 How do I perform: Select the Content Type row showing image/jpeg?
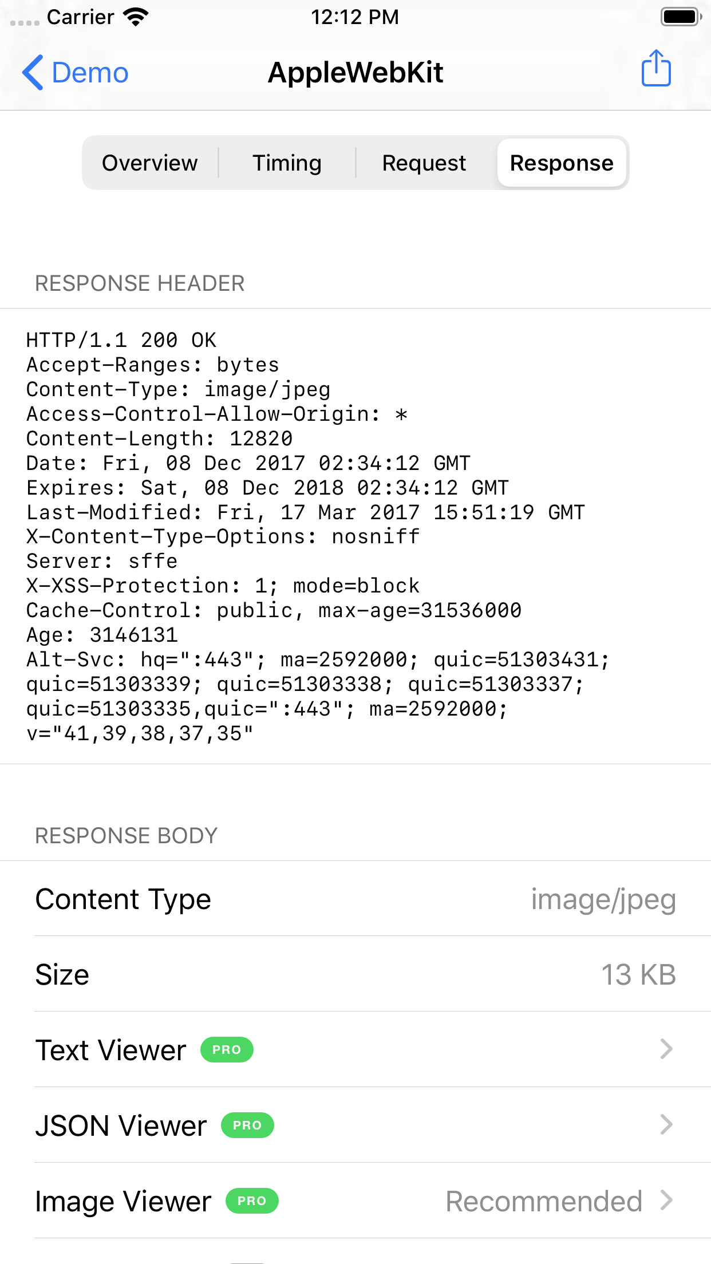355,899
